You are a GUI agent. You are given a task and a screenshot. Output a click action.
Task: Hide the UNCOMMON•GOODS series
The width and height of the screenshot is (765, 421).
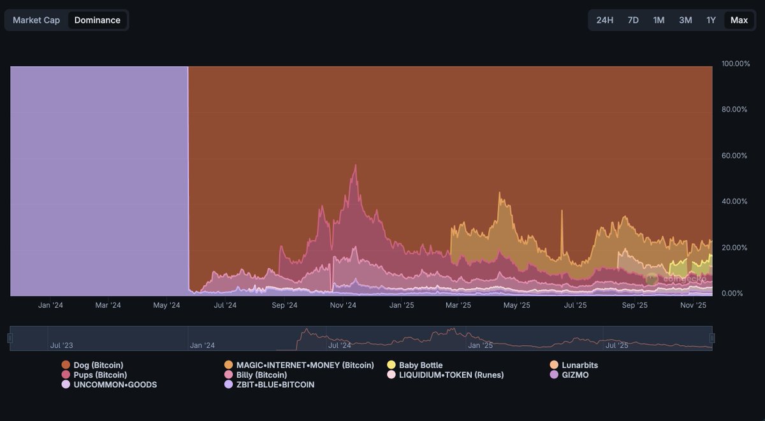click(x=111, y=385)
